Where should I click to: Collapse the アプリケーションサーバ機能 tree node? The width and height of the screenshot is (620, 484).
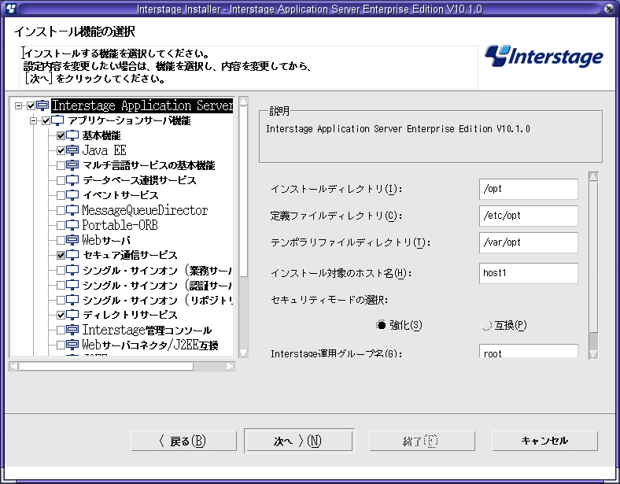pos(33,120)
